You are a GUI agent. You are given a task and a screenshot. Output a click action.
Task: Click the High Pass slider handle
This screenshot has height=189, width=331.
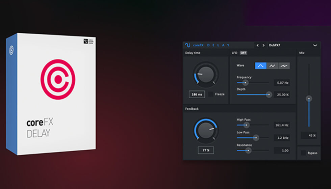(246, 125)
